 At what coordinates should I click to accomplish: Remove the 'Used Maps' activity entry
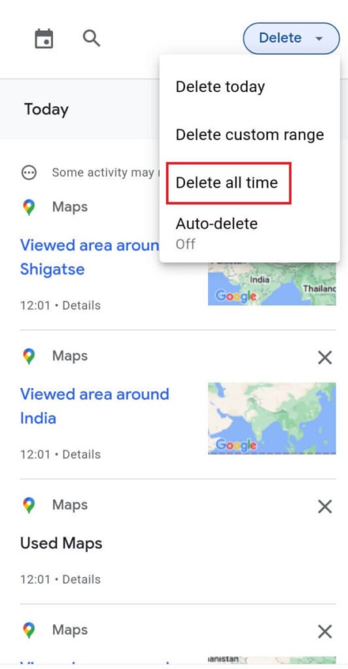(325, 506)
